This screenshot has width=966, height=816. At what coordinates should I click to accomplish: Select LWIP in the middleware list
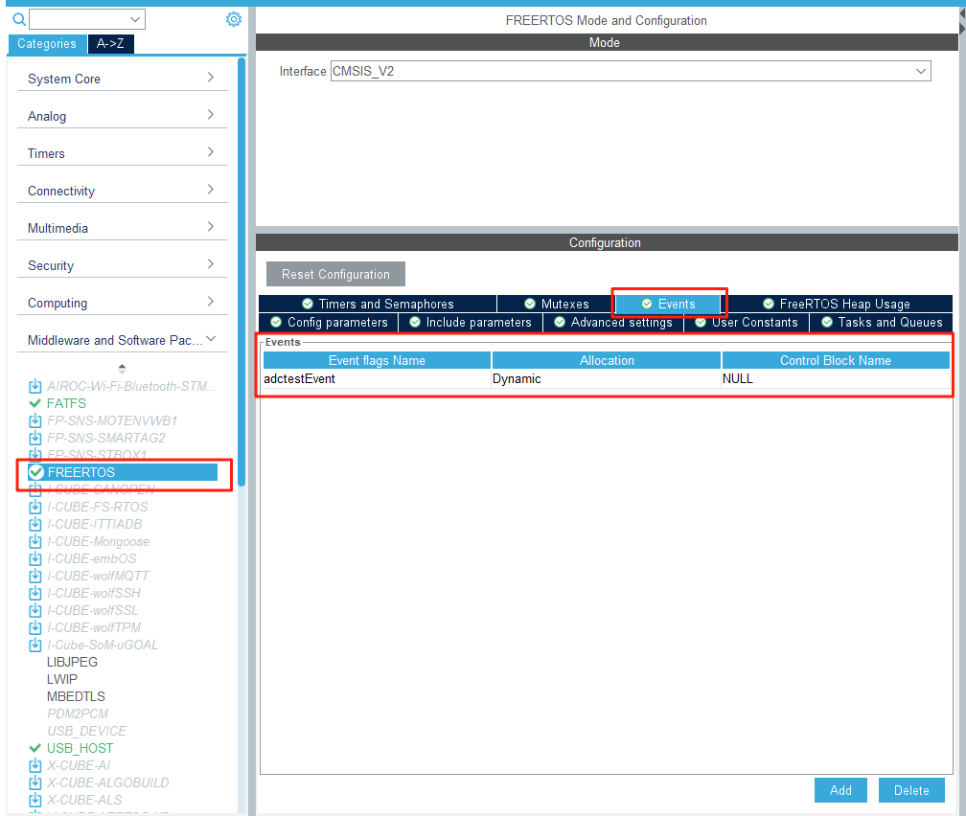click(x=62, y=679)
